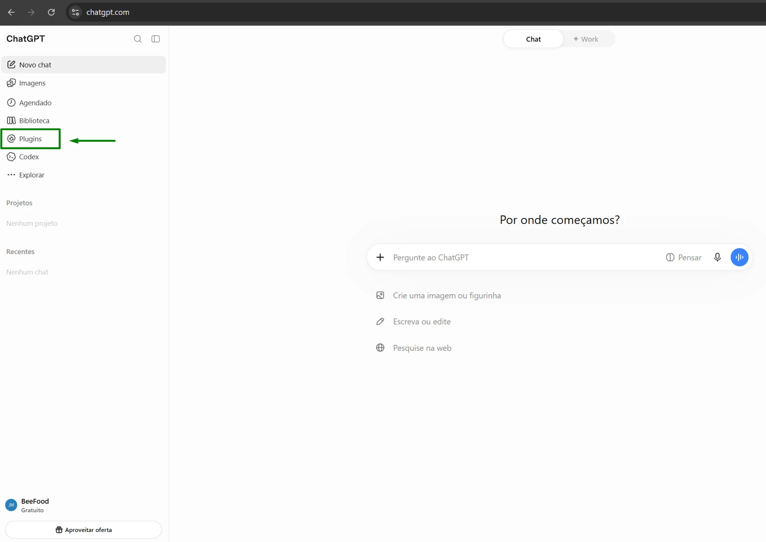Click the Nenhum projeto text
Screen dimensions: 766x542
point(32,224)
